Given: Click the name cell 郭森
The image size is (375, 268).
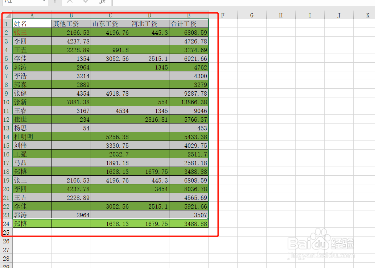Looking at the screenshot, I should (32, 84).
